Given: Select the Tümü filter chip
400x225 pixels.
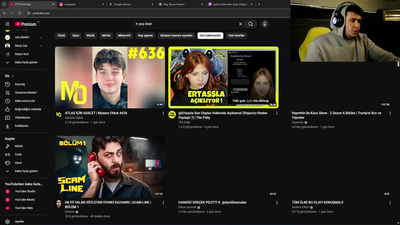Looking at the screenshot, I should click(61, 36).
